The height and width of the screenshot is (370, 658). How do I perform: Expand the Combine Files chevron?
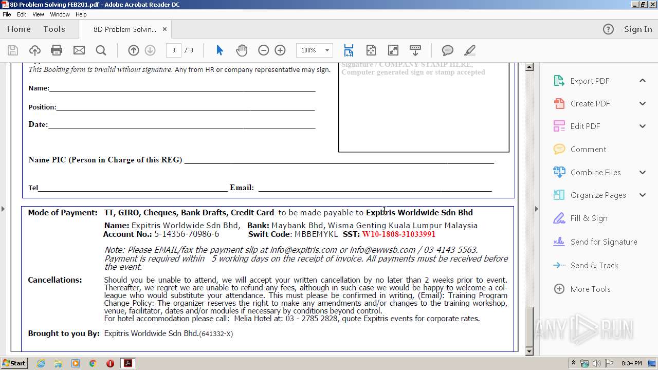[x=643, y=172]
